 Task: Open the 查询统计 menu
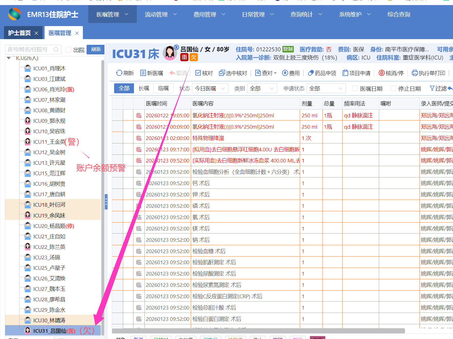click(x=306, y=14)
